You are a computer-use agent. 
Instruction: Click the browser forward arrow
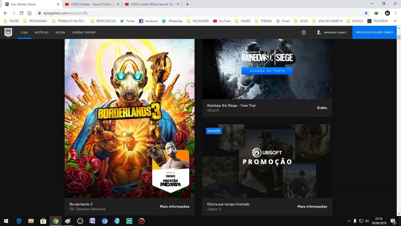click(13, 13)
